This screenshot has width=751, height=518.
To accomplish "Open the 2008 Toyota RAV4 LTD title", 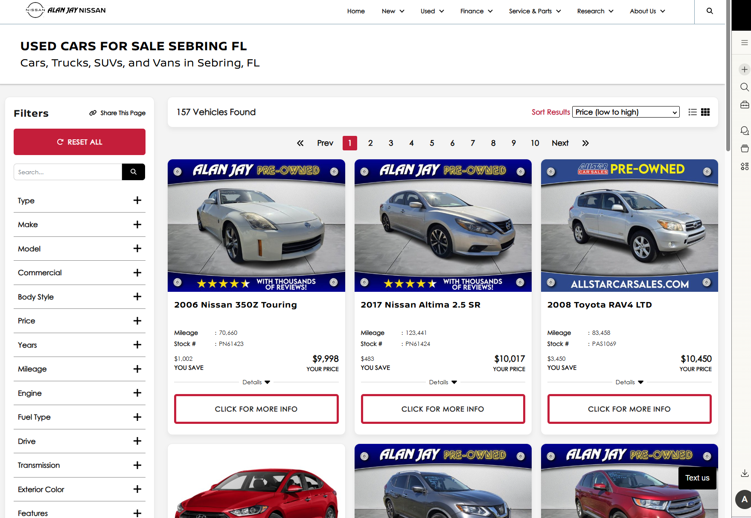I will click(x=600, y=305).
